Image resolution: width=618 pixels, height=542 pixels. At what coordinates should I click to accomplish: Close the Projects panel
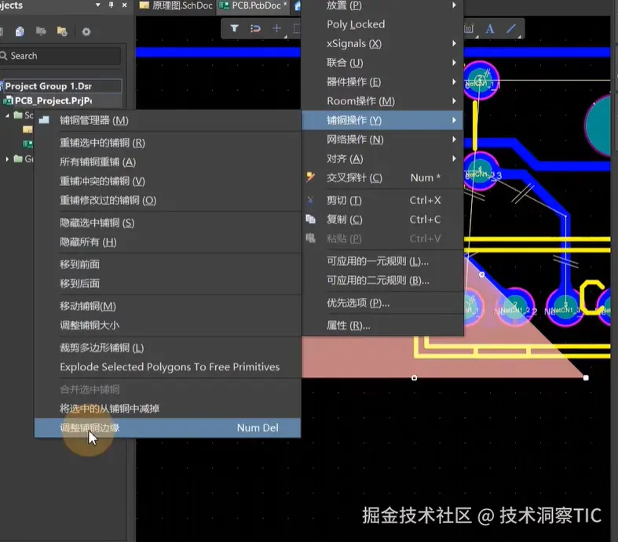click(125, 5)
